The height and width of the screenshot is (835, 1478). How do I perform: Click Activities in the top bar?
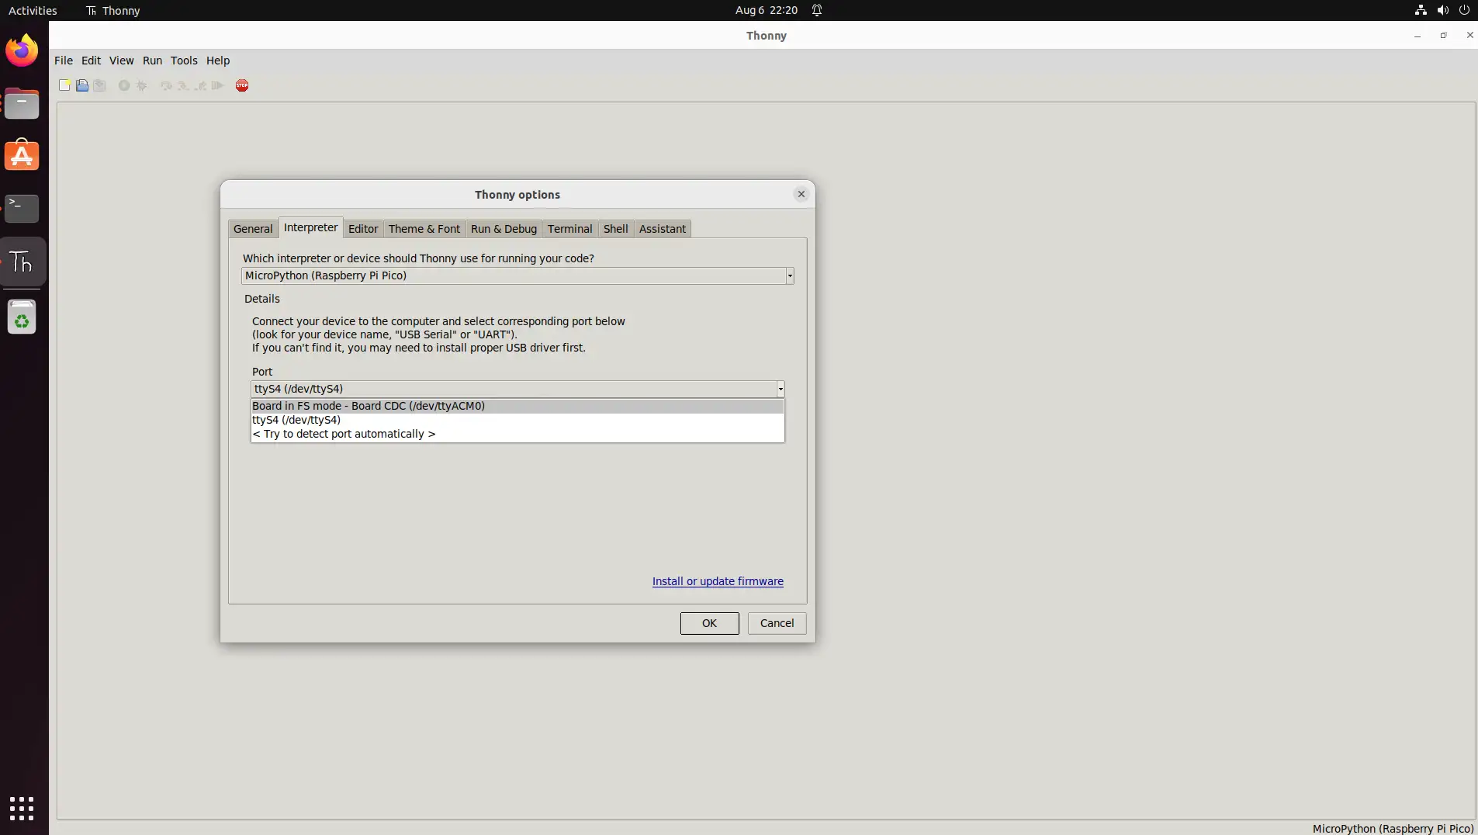point(33,10)
